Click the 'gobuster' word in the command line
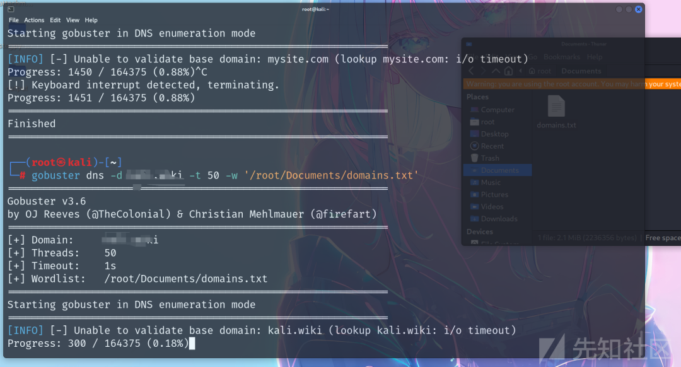 (x=55, y=175)
